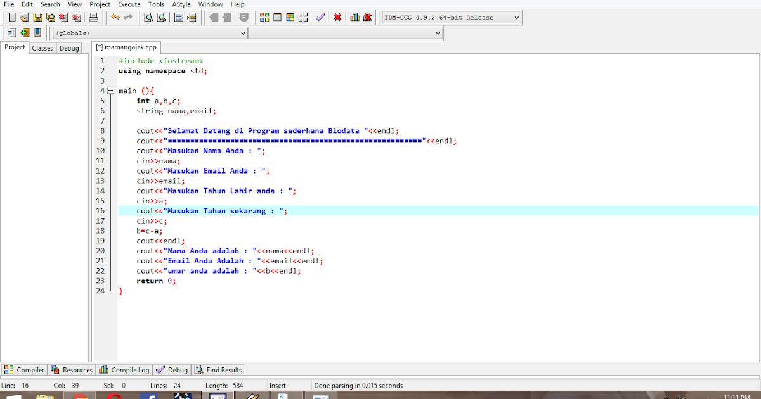Screen dimensions: 761x399
Task: Create a new source file from the toolbar
Action: pos(11,17)
